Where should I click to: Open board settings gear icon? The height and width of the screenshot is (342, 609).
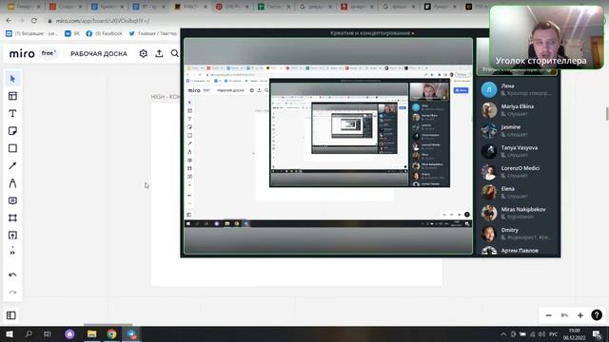point(144,53)
